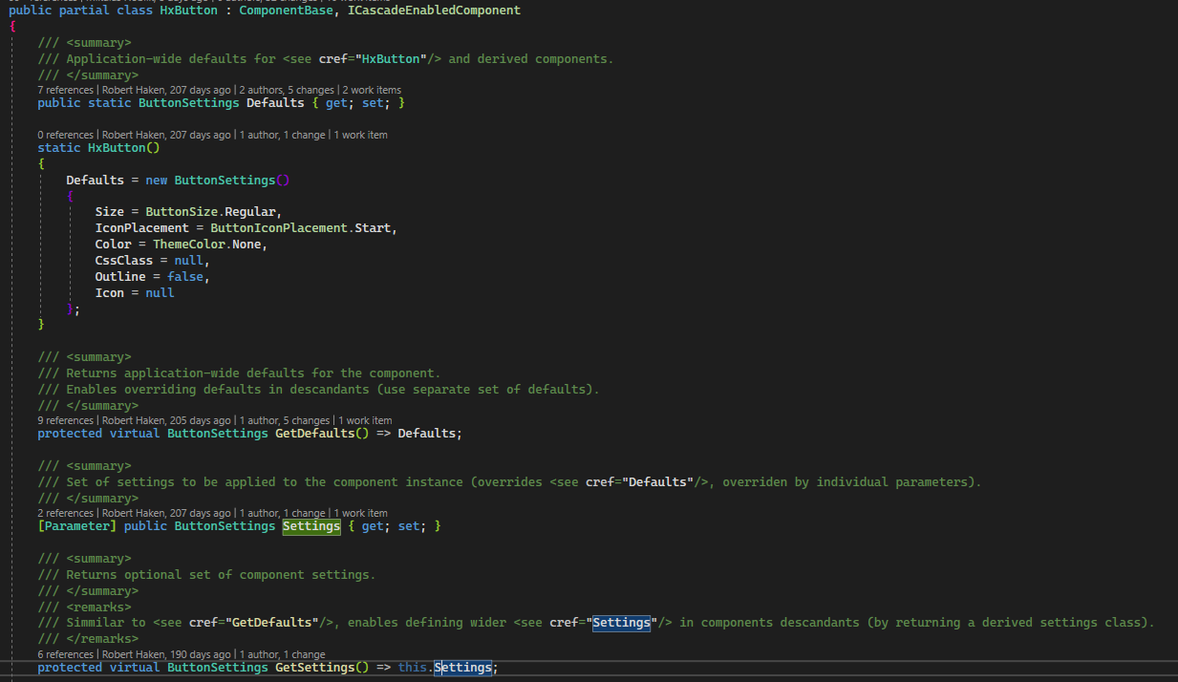The width and height of the screenshot is (1178, 682).
Task: Click the "[Parameter]" attribute
Action: tap(76, 526)
